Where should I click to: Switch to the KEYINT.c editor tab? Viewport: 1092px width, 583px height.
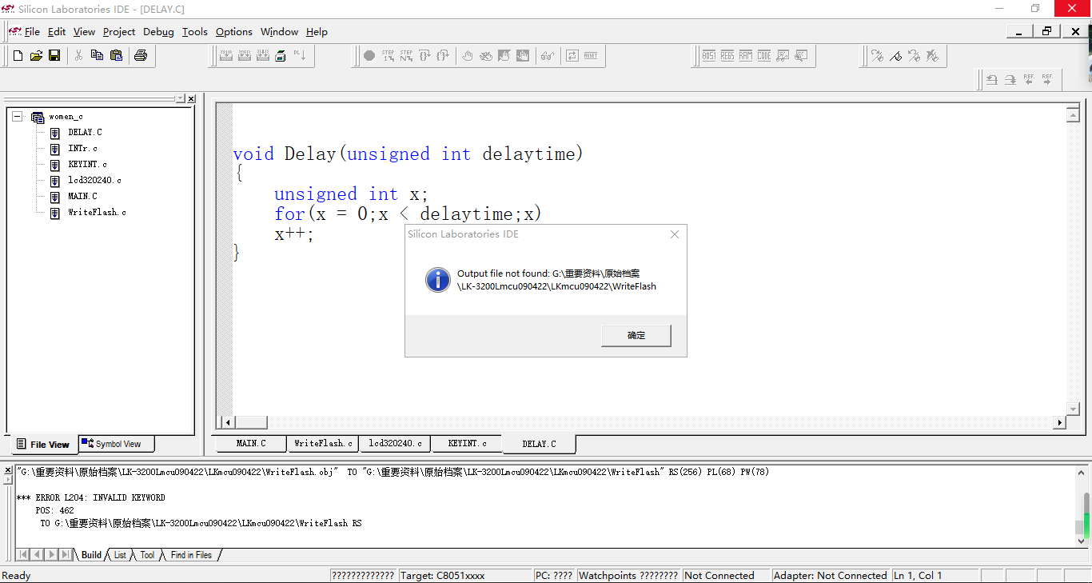point(467,443)
